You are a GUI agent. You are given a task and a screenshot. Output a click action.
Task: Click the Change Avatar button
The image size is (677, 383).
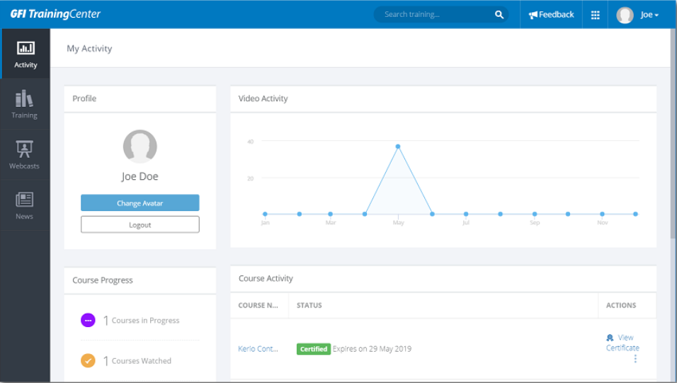tap(140, 203)
